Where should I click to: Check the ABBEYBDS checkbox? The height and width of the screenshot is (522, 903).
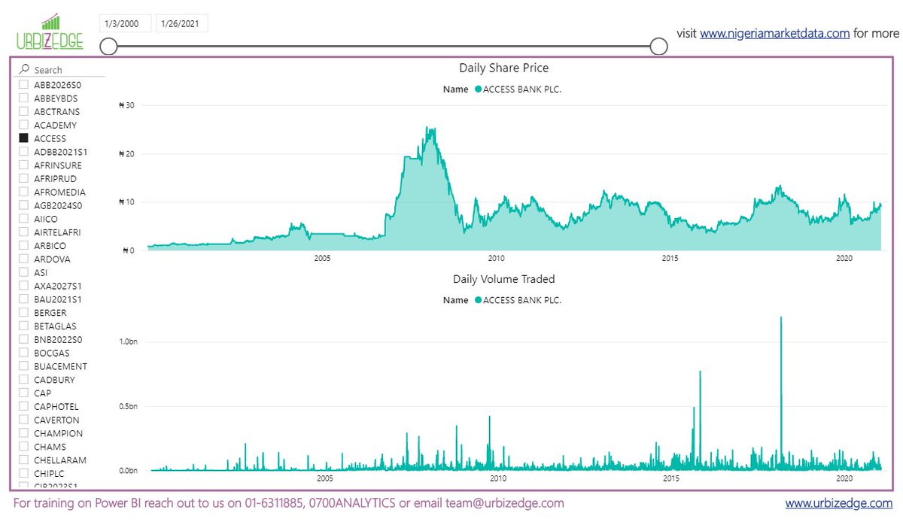coord(23,99)
